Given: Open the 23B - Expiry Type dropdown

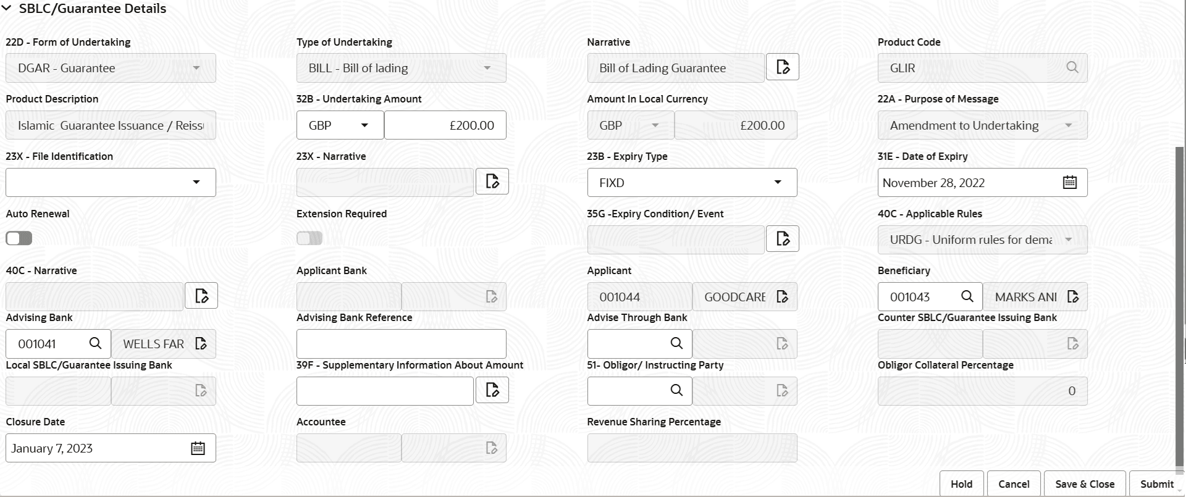Looking at the screenshot, I should tap(777, 182).
